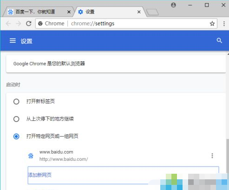The height and width of the screenshot is (190, 229).
Task: Click the browser forward arrow
Action: tap(19, 24)
